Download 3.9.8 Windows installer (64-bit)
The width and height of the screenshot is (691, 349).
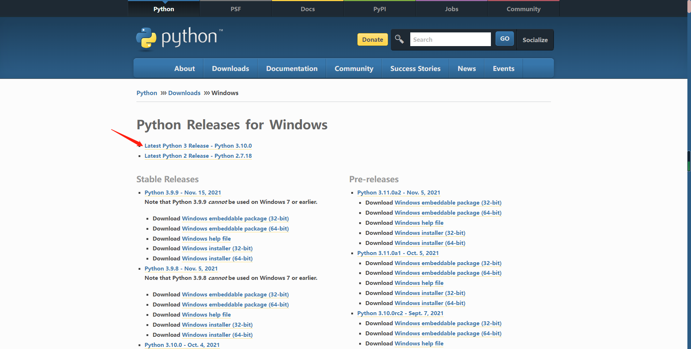pos(217,335)
